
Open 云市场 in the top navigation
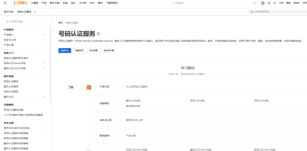coord(83,3)
